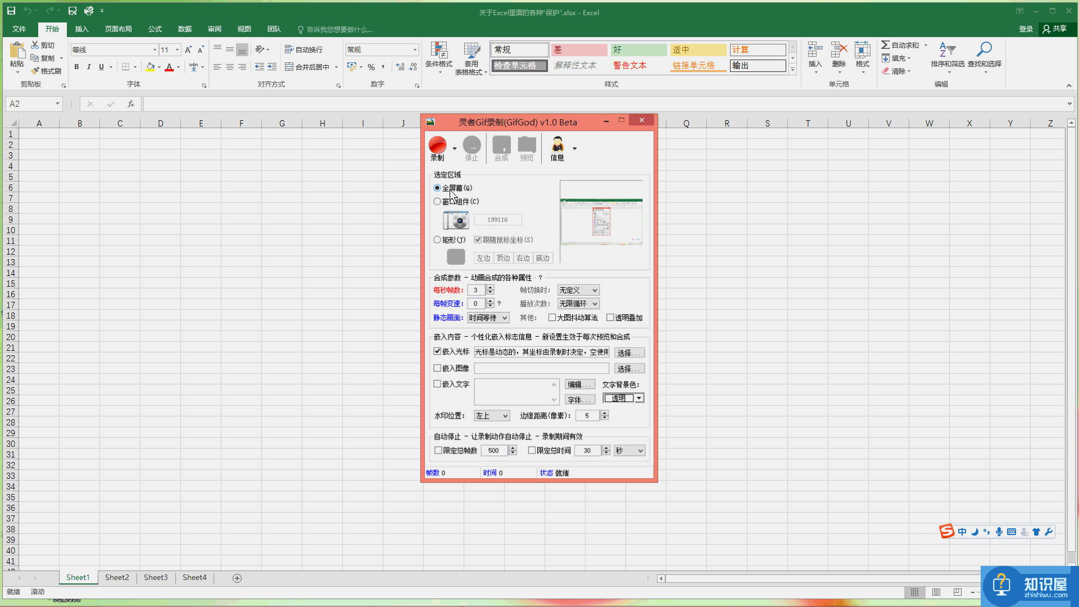
Task: Open the number format dropdown 常规
Action: click(x=415, y=49)
